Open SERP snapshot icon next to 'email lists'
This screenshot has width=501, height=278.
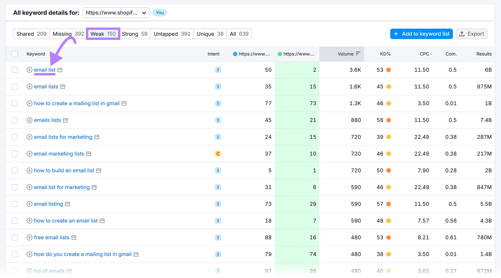pyautogui.click(x=63, y=87)
